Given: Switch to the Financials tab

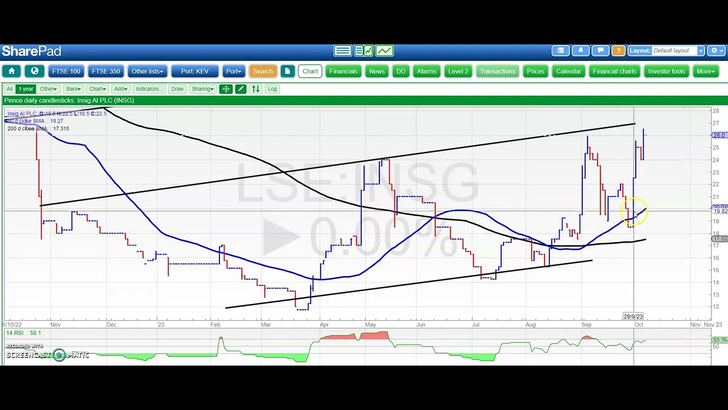Looking at the screenshot, I should pos(344,71).
